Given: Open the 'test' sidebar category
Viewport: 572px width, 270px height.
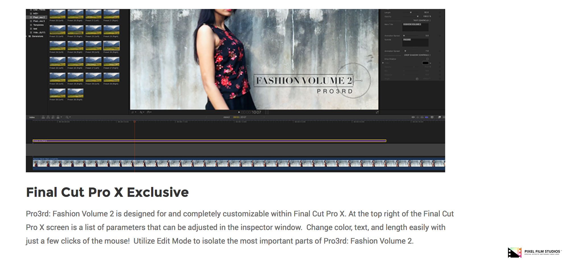Looking at the screenshot, I should pos(35,29).
